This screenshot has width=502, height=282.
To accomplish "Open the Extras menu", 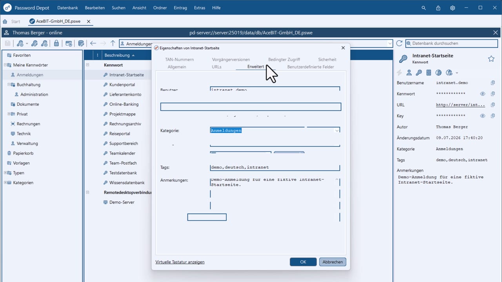I will point(200,8).
